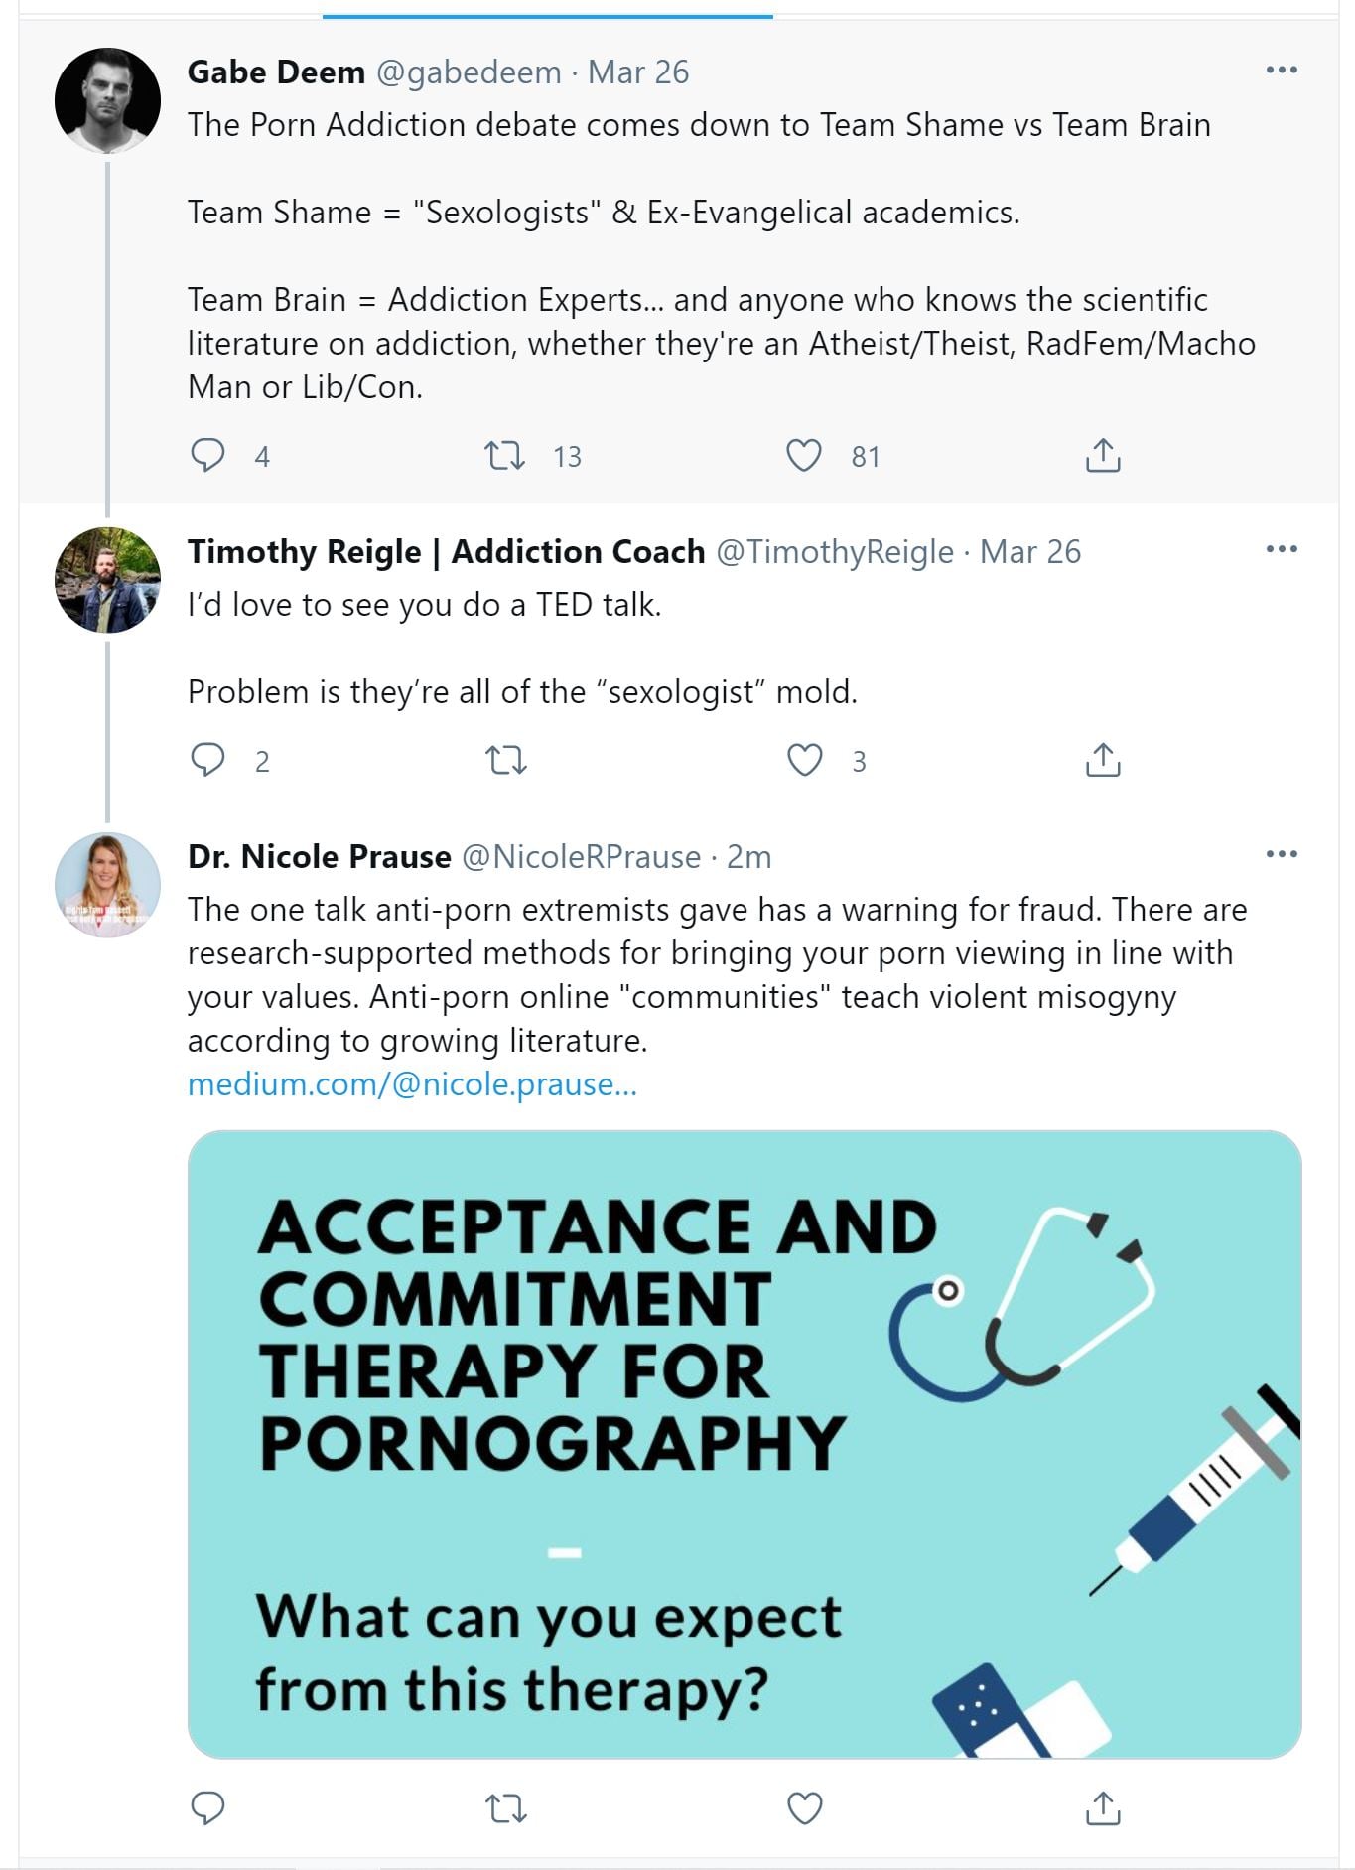Reply to Gabe Deem's tweet
The width and height of the screenshot is (1355, 1870).
click(207, 455)
